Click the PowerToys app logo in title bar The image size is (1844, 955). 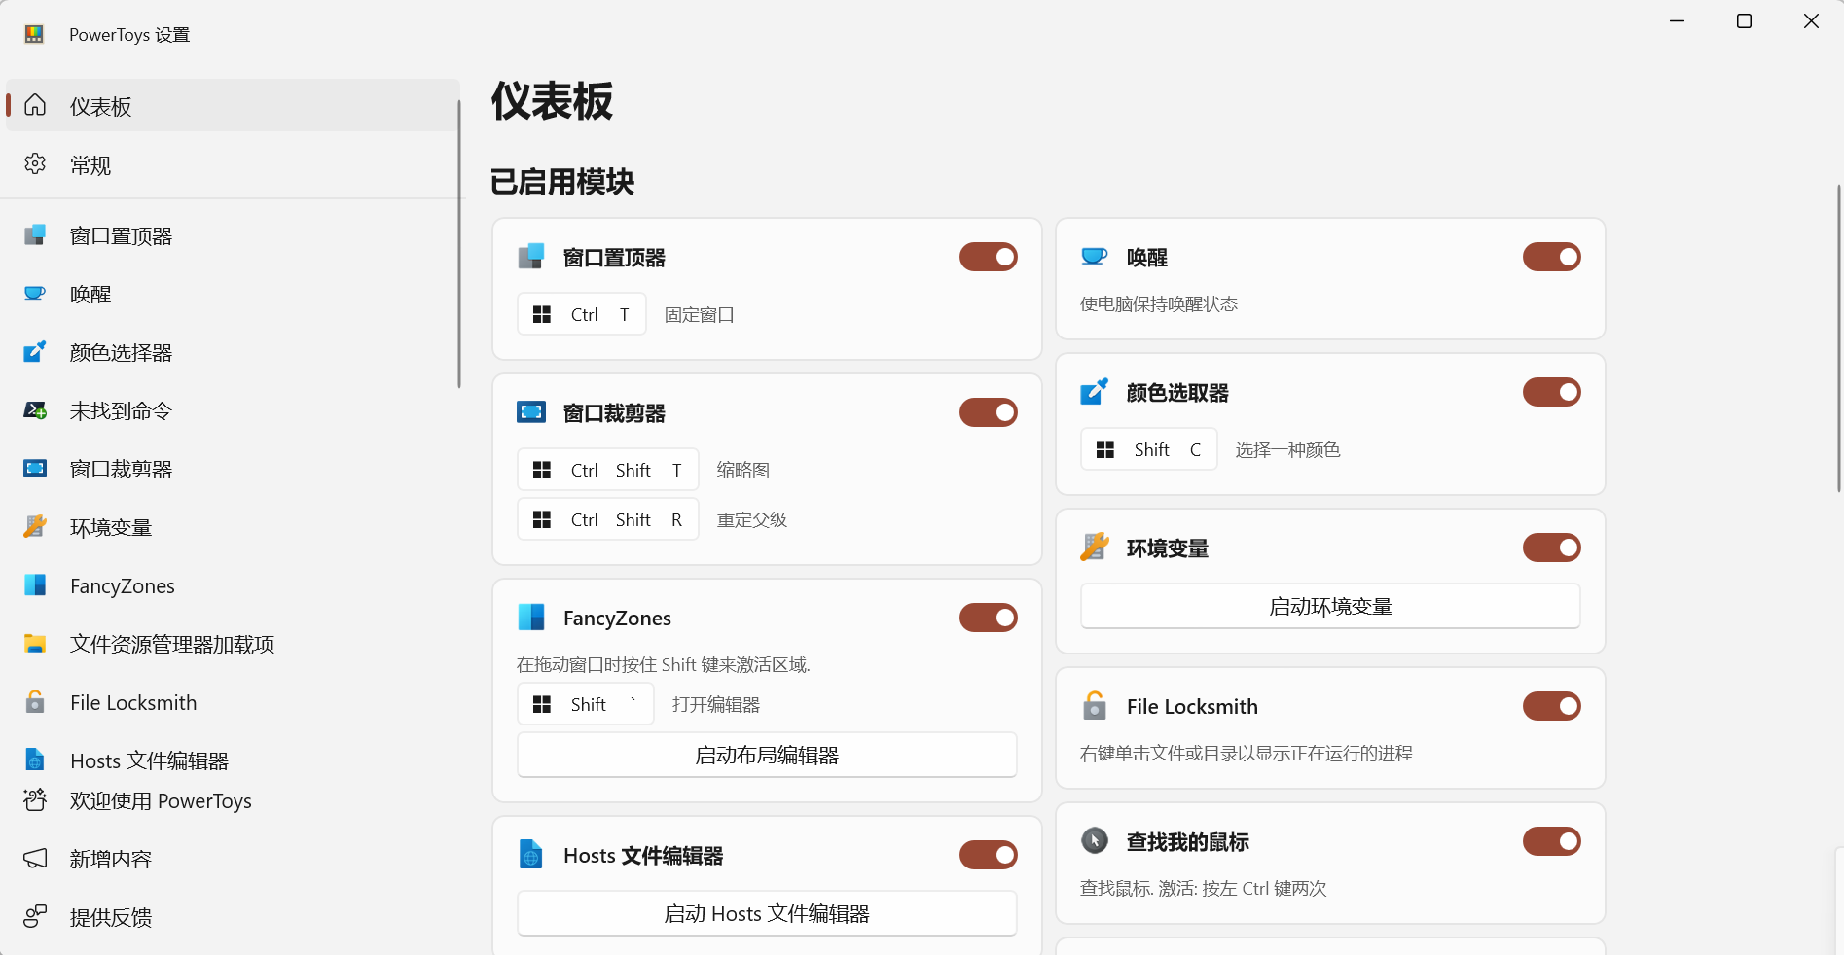click(x=35, y=34)
